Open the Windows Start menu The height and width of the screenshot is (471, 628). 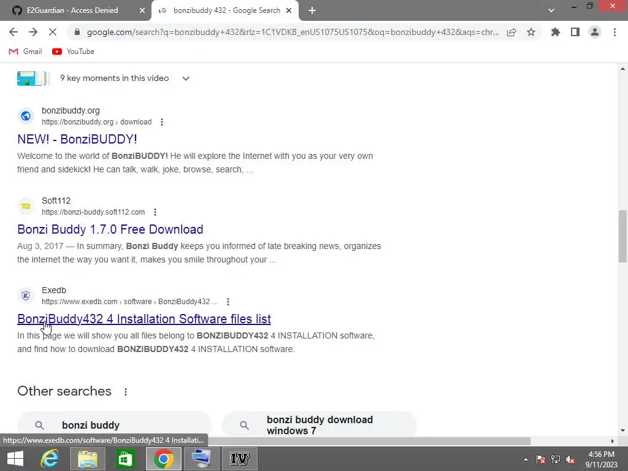point(15,459)
